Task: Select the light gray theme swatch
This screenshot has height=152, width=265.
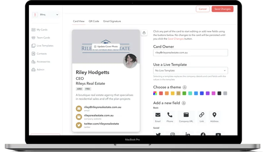Action: pos(225,93)
